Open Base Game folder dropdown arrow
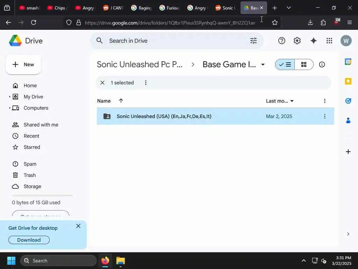 (x=263, y=64)
